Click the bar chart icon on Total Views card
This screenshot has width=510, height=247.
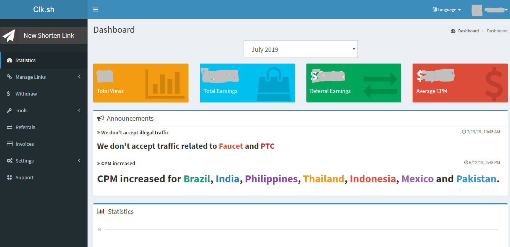pos(165,84)
